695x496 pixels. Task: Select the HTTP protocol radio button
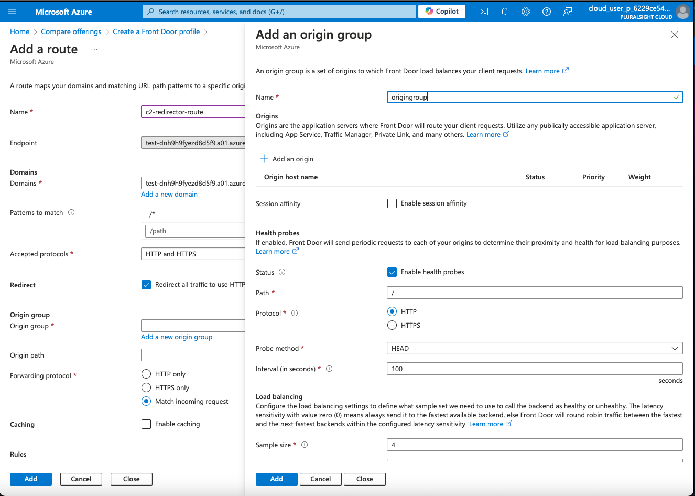[392, 311]
